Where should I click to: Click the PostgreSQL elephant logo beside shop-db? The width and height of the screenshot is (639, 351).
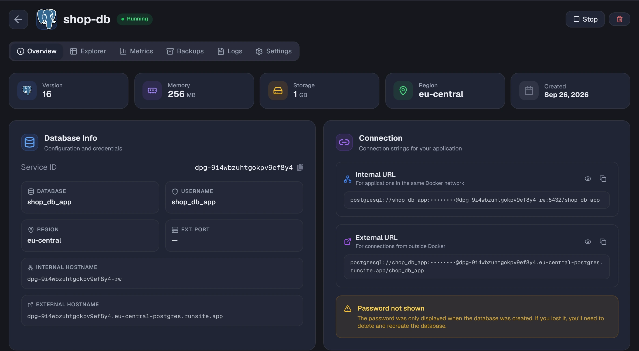coord(47,19)
